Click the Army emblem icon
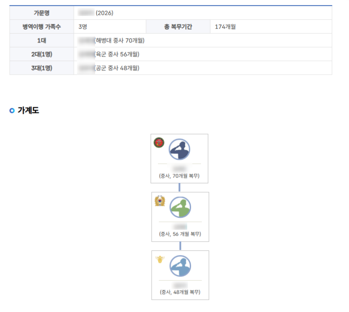The image size is (349, 312). [x=160, y=201]
